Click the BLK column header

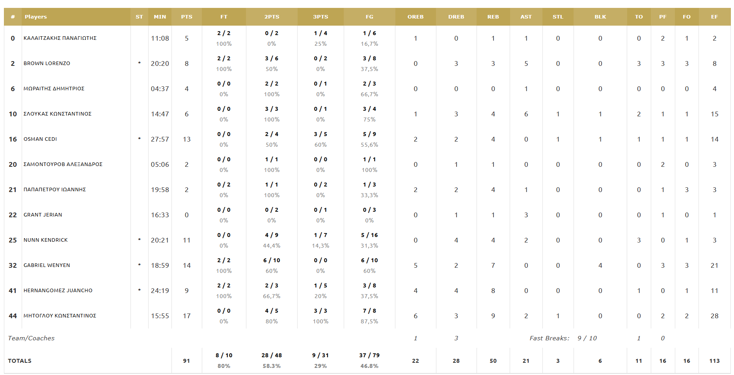[x=600, y=17]
